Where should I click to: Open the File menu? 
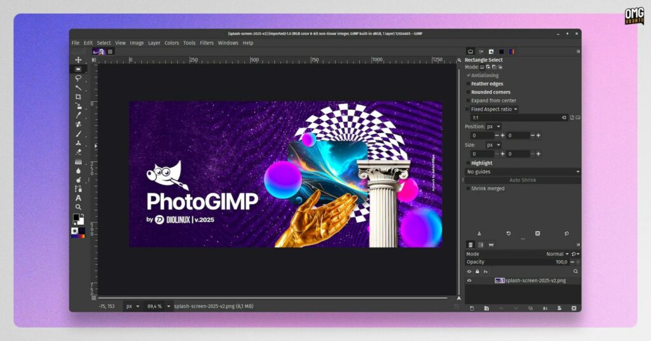pos(75,43)
